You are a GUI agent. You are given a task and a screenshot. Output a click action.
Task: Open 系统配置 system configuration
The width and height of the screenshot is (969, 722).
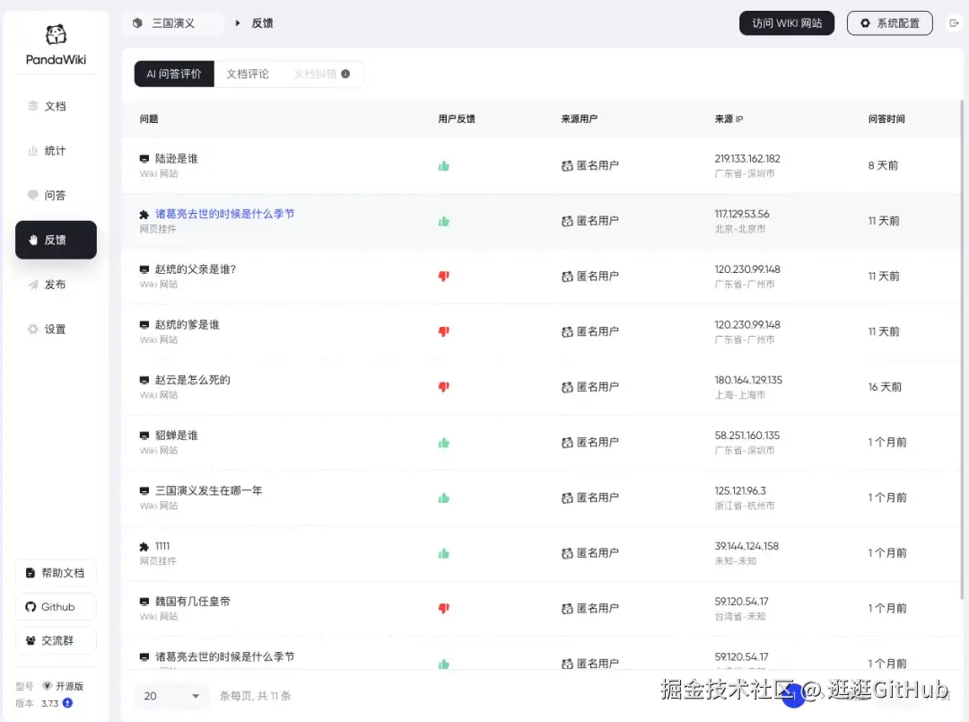tap(889, 22)
